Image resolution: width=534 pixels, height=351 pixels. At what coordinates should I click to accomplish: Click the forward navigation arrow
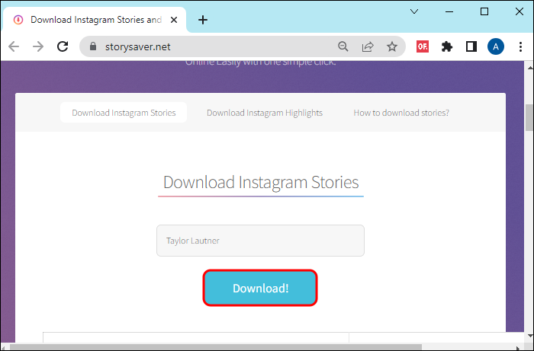(x=38, y=46)
